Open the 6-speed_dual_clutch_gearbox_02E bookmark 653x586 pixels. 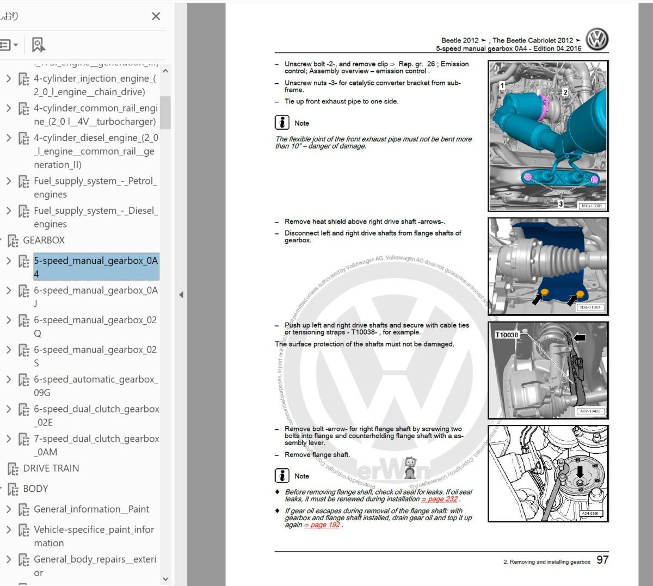(96, 416)
